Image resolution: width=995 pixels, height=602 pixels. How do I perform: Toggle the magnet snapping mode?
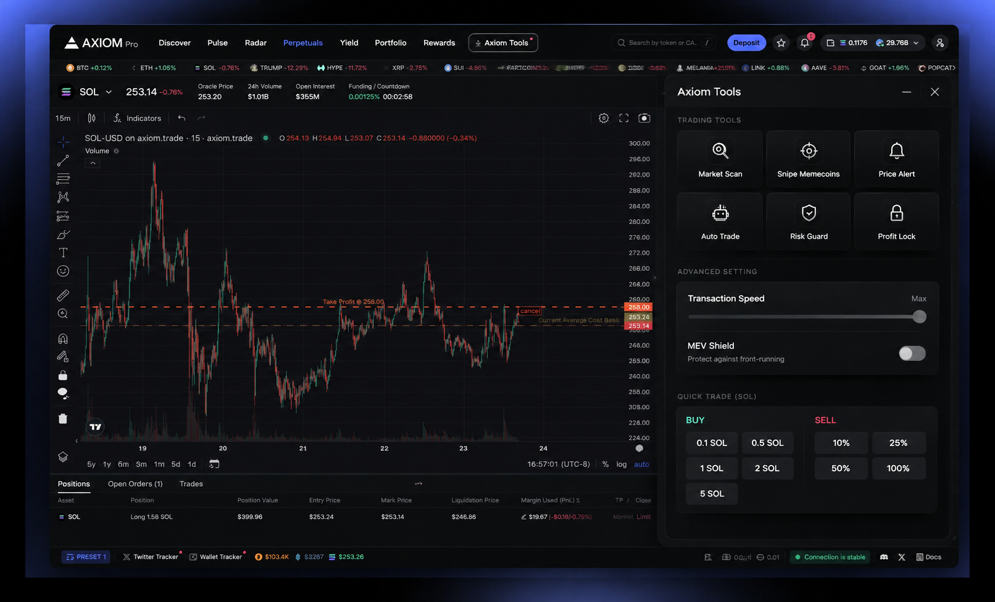[x=63, y=339]
